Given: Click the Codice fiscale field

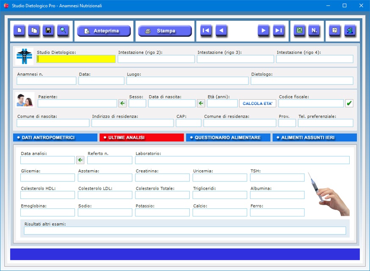Looking at the screenshot, I should click(311, 103).
